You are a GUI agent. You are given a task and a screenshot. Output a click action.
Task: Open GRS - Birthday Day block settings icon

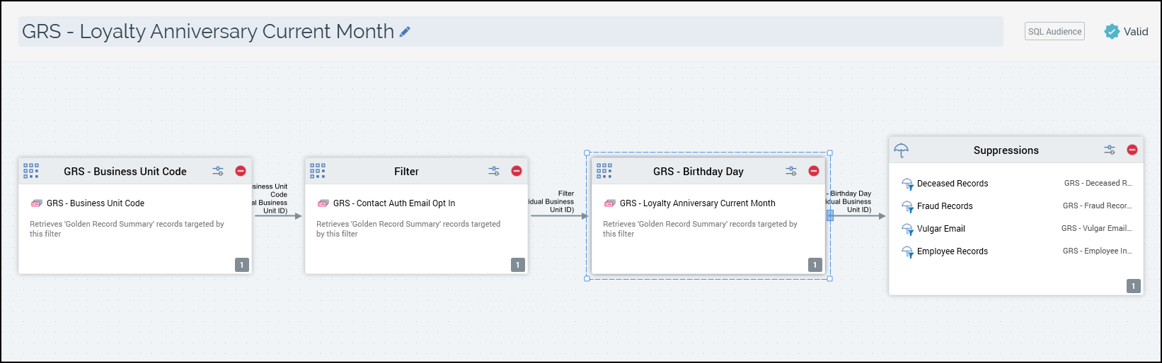click(x=791, y=171)
